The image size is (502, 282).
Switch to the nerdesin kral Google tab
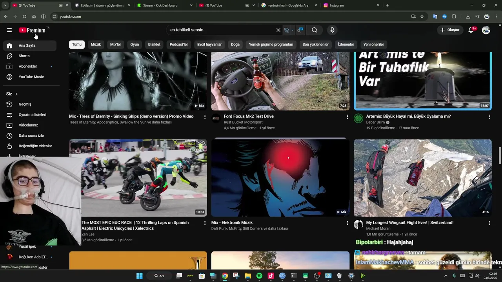point(289,5)
